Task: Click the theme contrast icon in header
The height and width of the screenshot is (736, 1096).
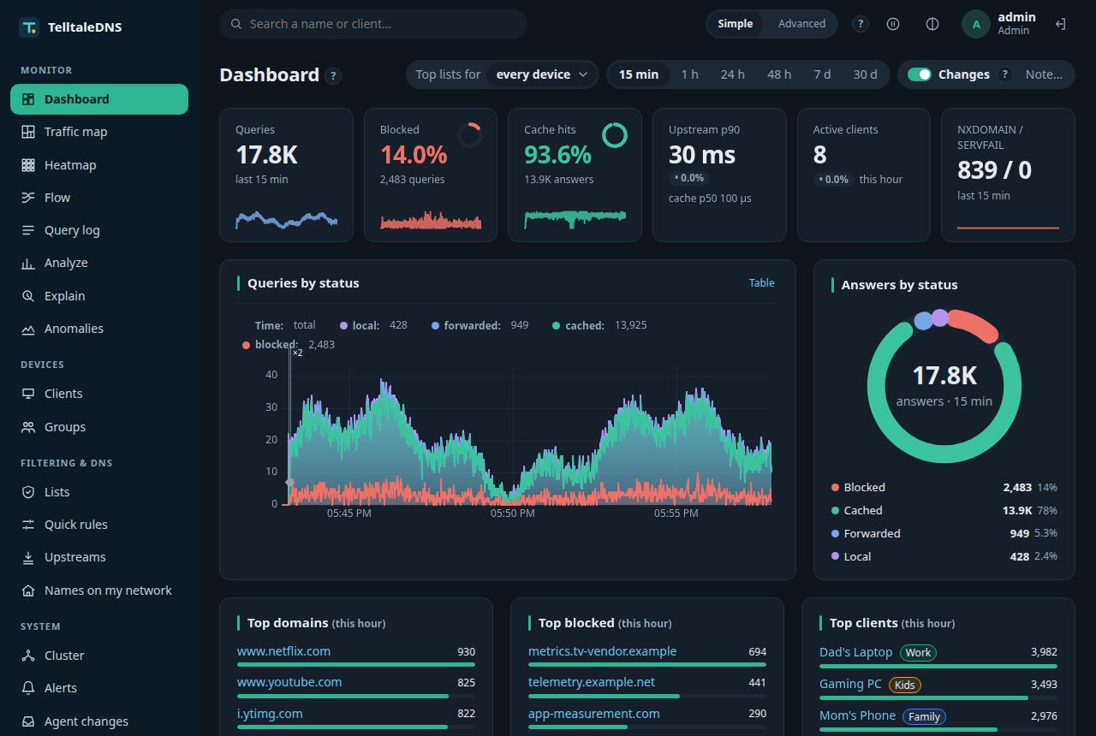Action: (932, 24)
